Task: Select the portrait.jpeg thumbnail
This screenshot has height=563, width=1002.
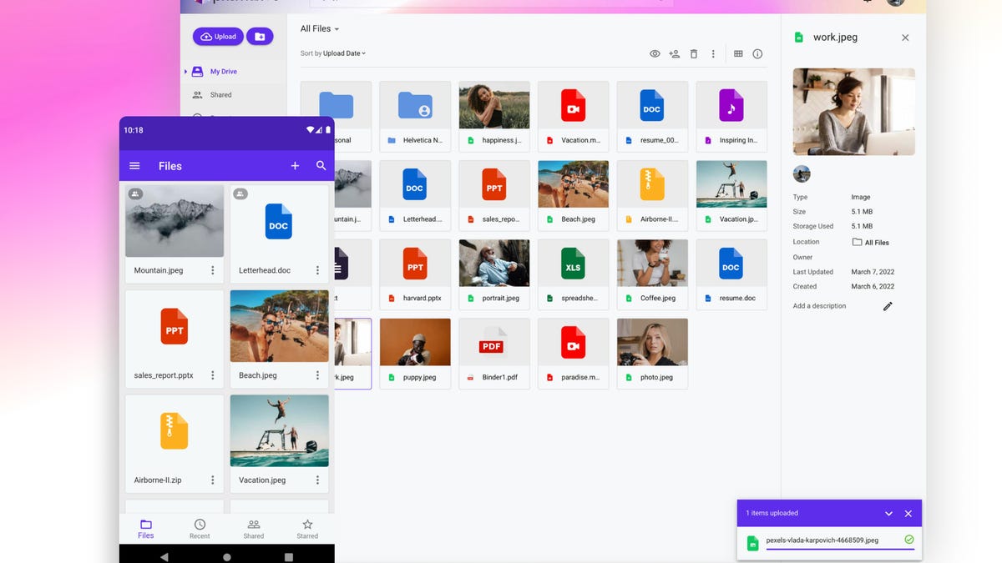Action: (494, 264)
